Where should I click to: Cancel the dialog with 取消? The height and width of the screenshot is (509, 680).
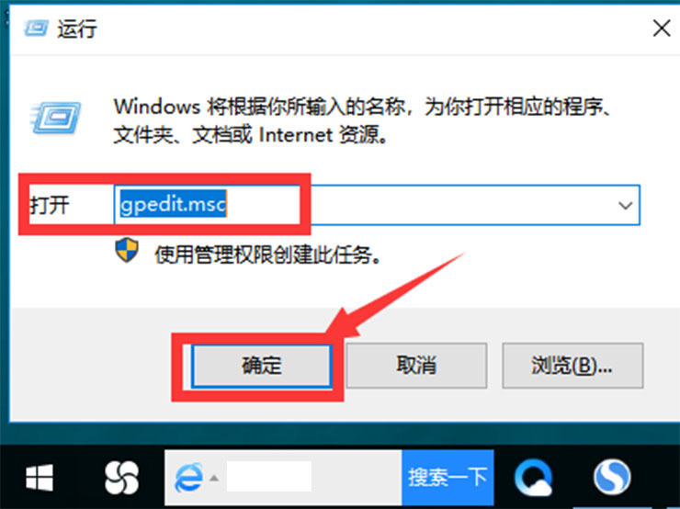point(416,366)
